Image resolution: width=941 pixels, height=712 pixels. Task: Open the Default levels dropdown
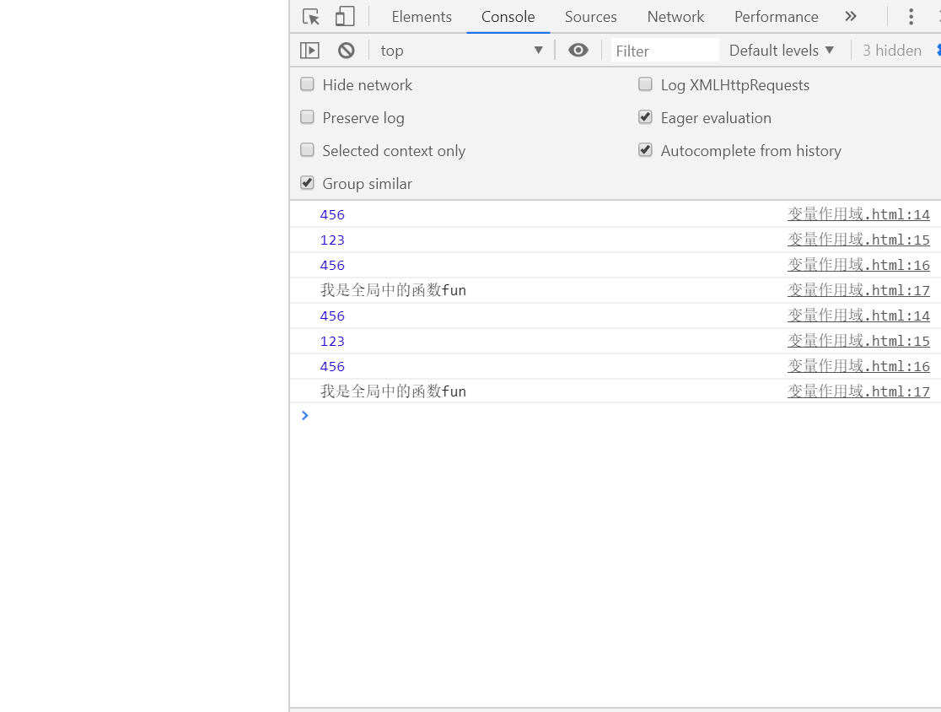click(x=782, y=51)
